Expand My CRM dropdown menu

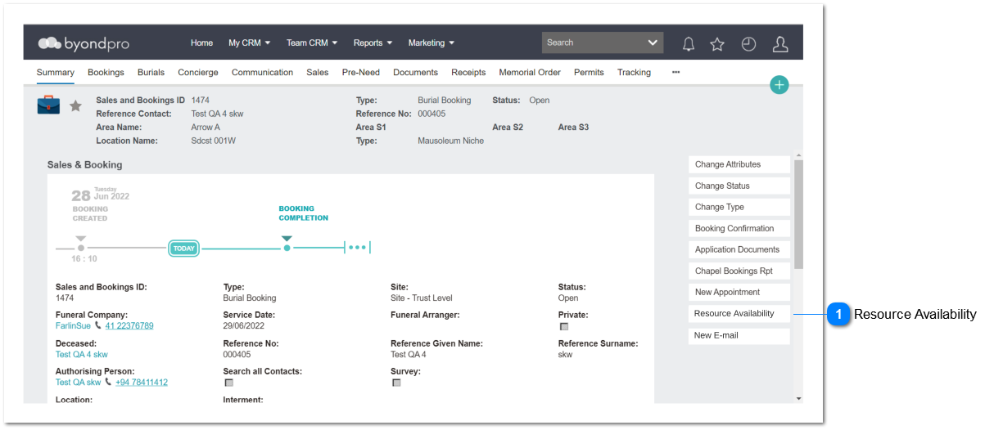(x=249, y=43)
